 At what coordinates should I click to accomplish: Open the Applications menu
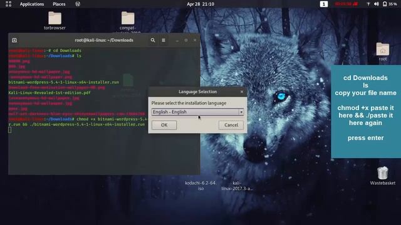point(32,4)
